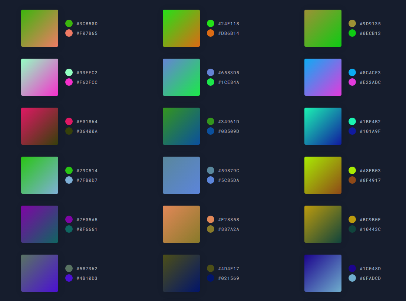The height and width of the screenshot is (301, 406).
Task: Select the orange gradient square beside #E28858
Action: pos(181,224)
